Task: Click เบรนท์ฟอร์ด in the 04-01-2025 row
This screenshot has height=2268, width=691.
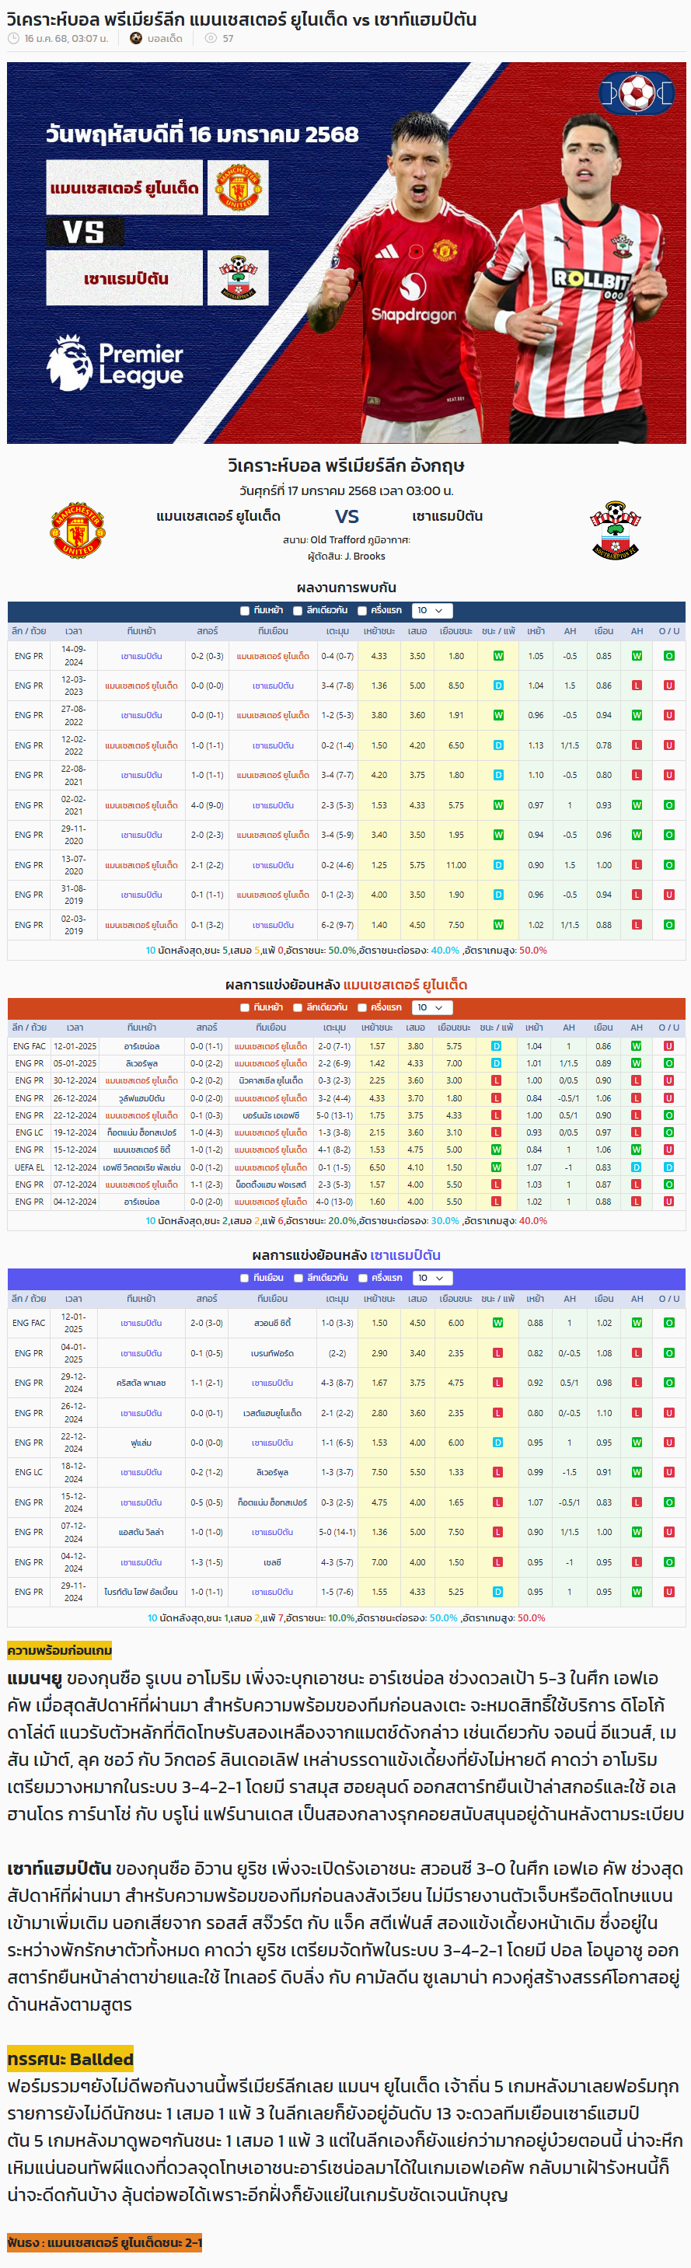Action: point(273,1353)
